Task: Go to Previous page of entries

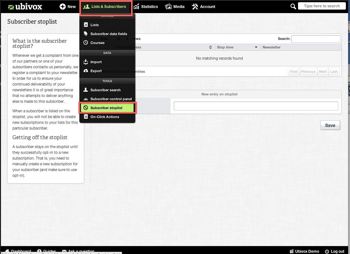Action: click(308, 71)
